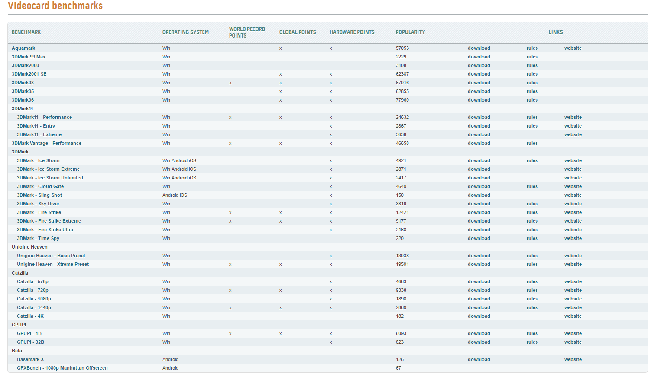Open 3DMark - Fire Strike benchmark

pos(39,212)
